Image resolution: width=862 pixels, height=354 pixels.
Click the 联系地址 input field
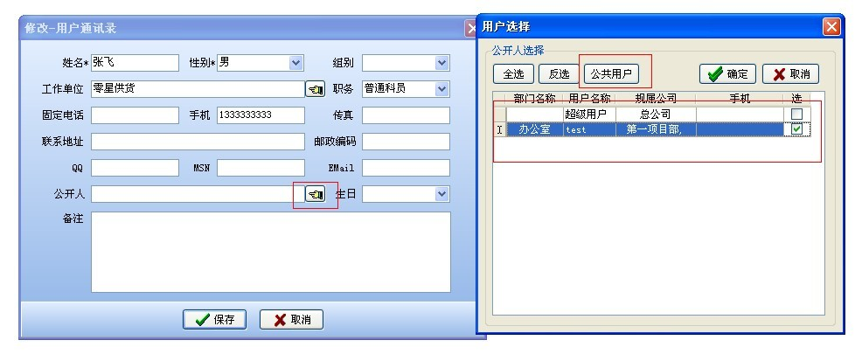(x=198, y=142)
